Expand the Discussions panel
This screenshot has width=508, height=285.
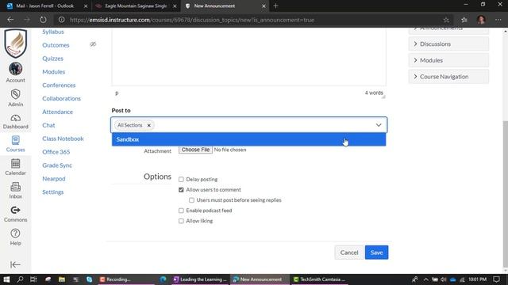click(448, 44)
